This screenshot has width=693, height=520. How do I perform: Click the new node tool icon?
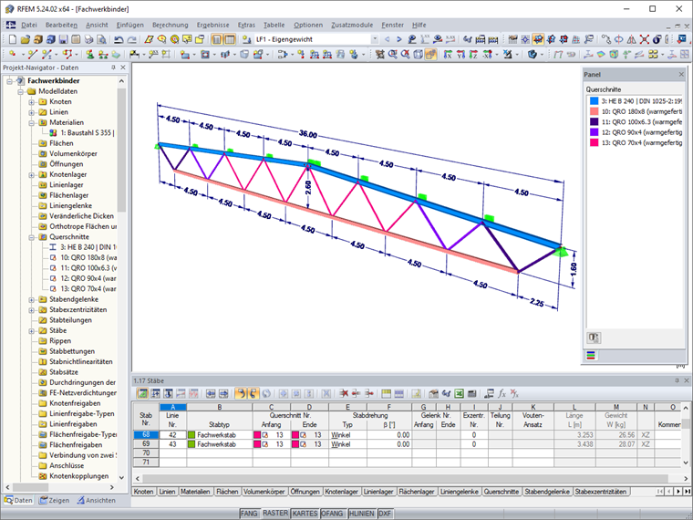point(13,55)
